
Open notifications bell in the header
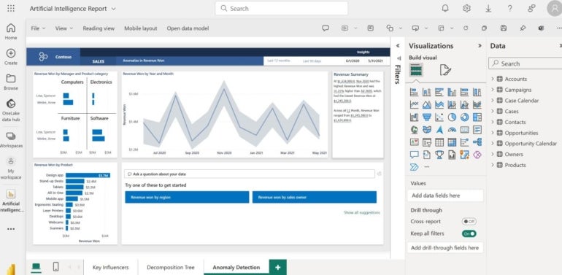click(445, 9)
